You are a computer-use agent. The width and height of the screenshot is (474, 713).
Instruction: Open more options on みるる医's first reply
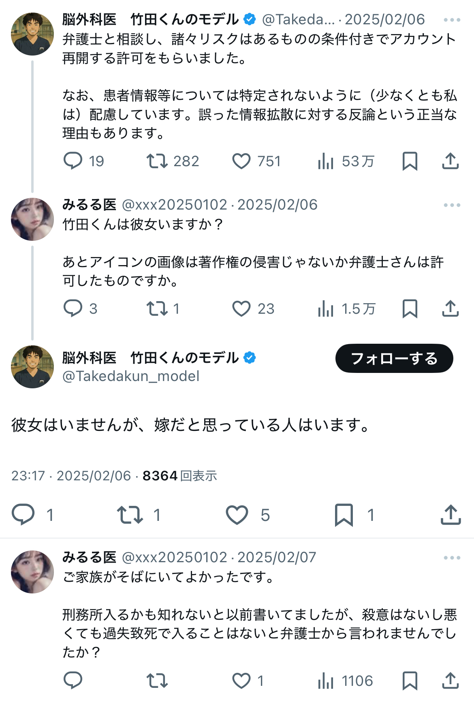click(x=452, y=205)
